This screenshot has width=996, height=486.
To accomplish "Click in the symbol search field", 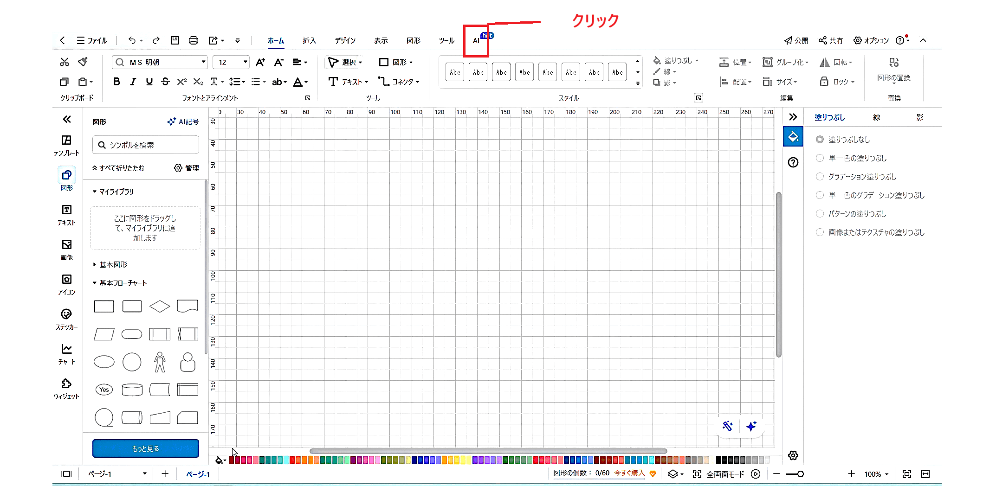I will (146, 145).
